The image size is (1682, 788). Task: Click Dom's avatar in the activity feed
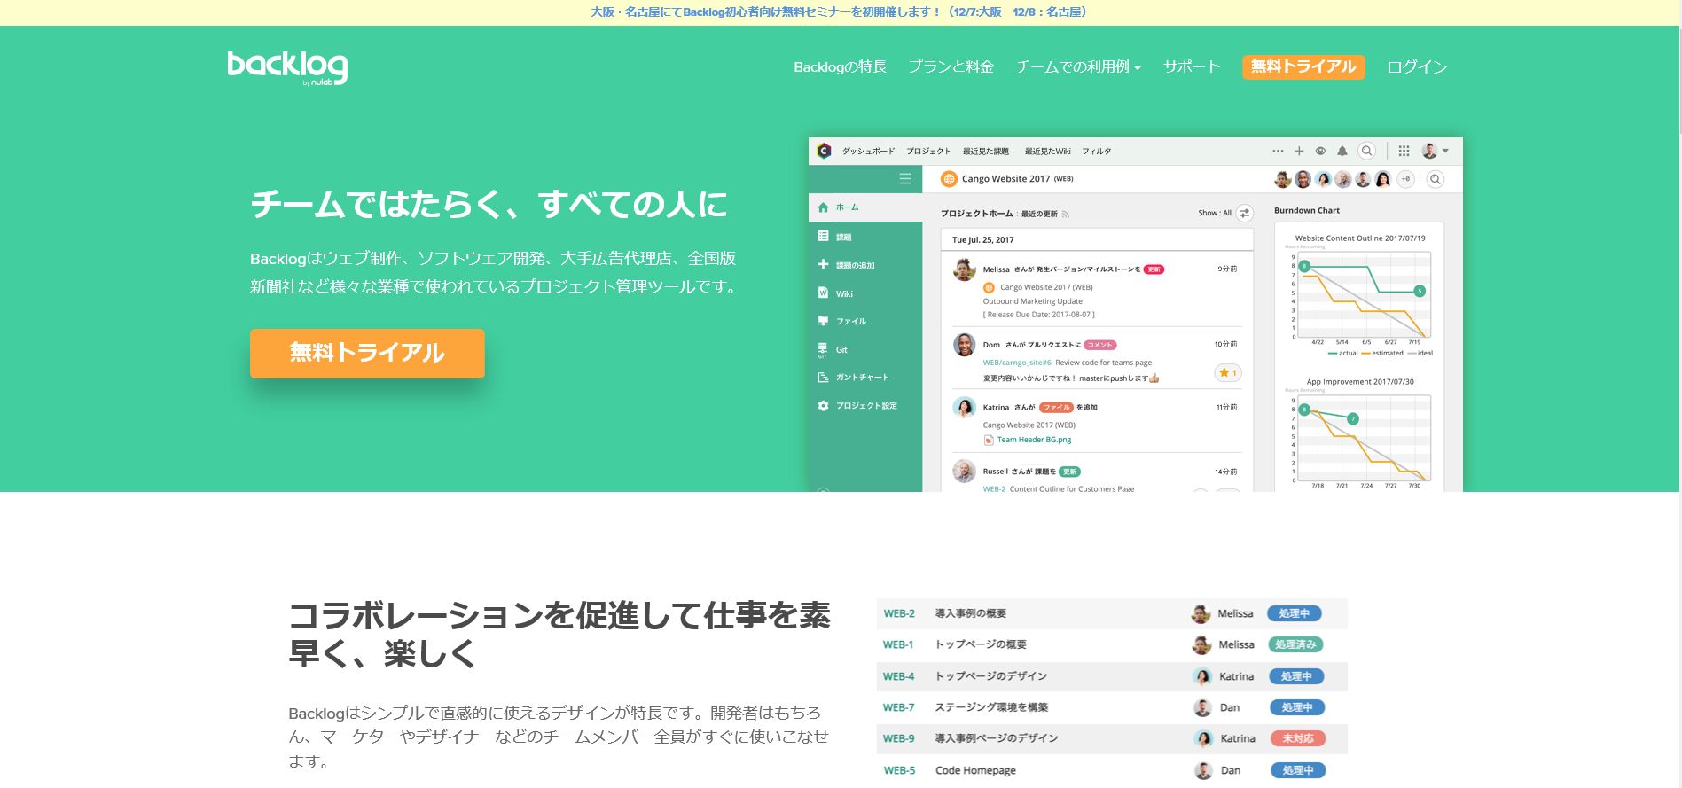click(x=965, y=344)
